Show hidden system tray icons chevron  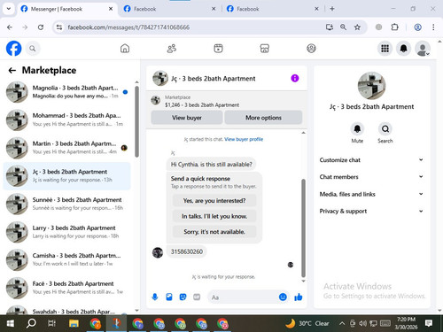click(342, 323)
